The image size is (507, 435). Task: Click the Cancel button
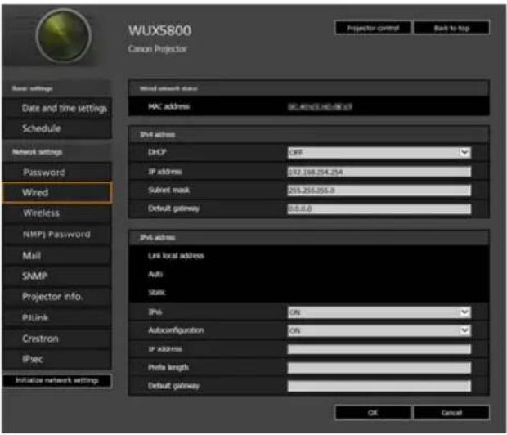[451, 412]
